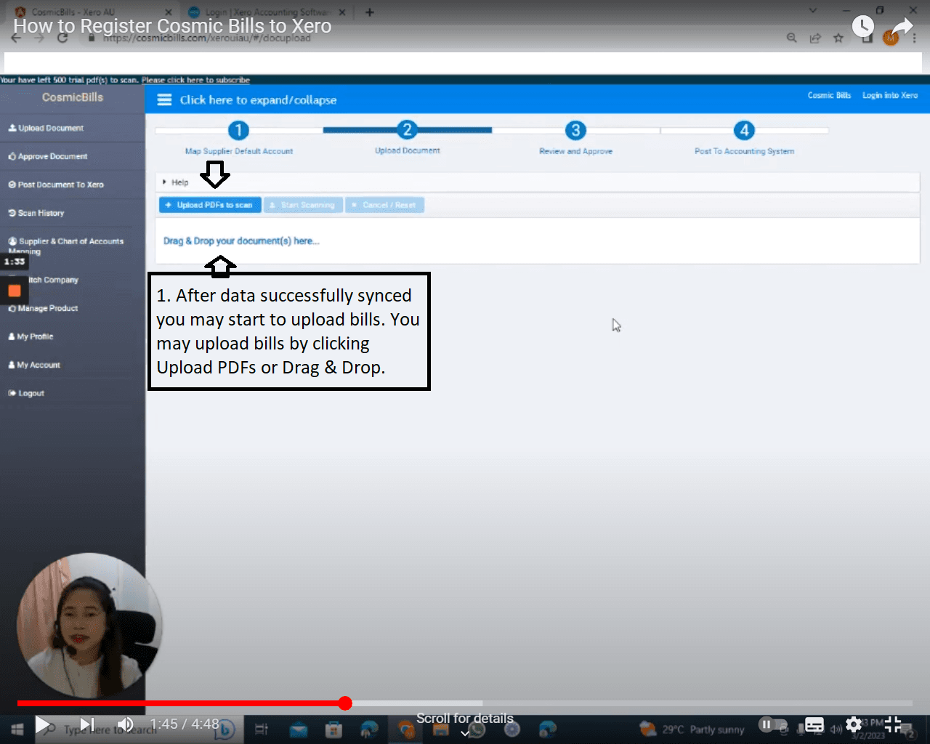Image resolution: width=930 pixels, height=744 pixels.
Task: Open Scan History in the sidebar
Action: click(36, 213)
